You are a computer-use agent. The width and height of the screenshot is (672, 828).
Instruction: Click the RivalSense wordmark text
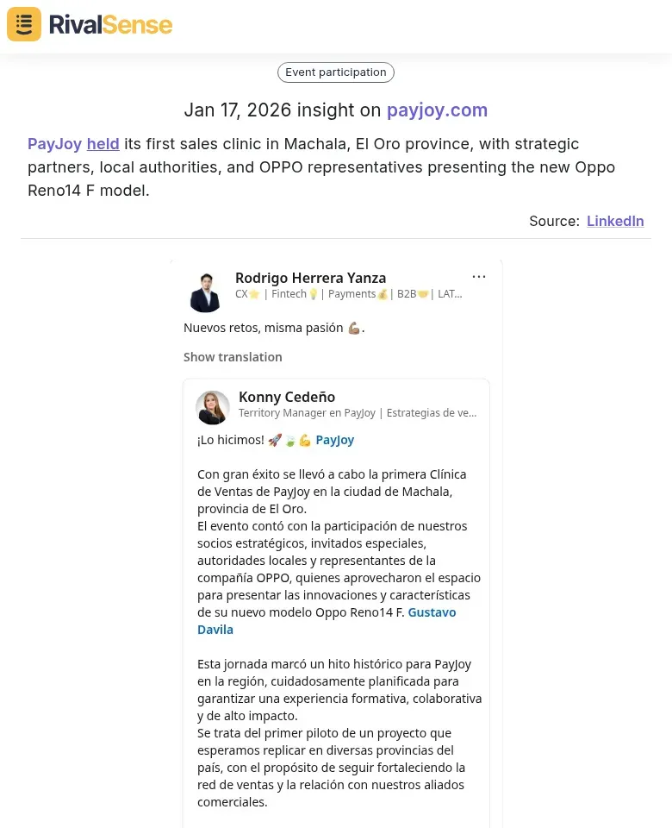(110, 24)
